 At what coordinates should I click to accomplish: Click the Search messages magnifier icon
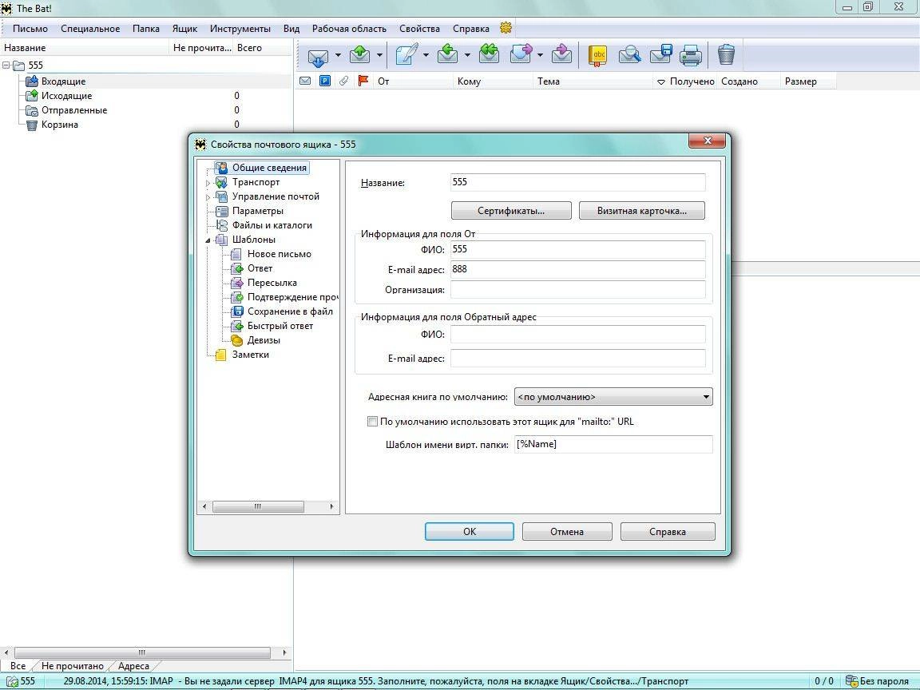629,55
